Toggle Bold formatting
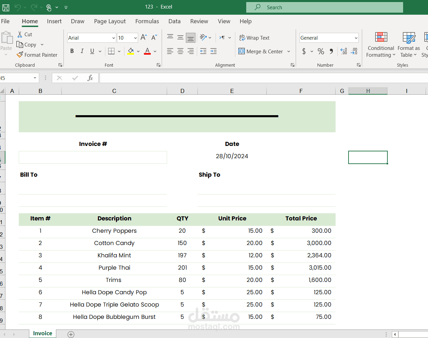Image resolution: width=428 pixels, height=338 pixels. pyautogui.click(x=72, y=51)
